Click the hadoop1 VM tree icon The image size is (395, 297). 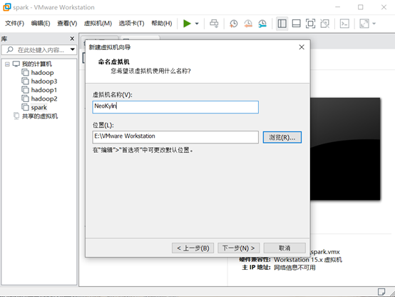(x=25, y=90)
